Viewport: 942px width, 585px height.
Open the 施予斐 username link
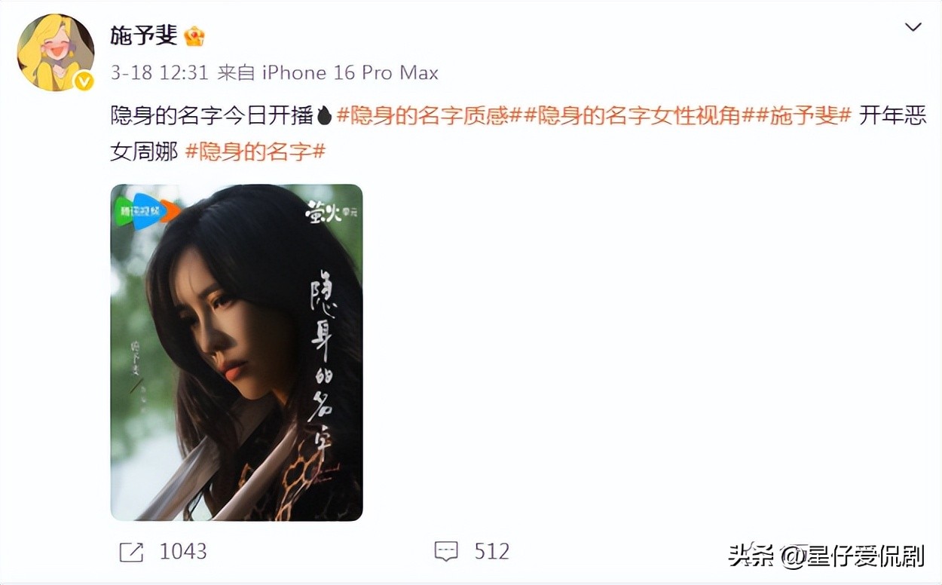point(144,35)
